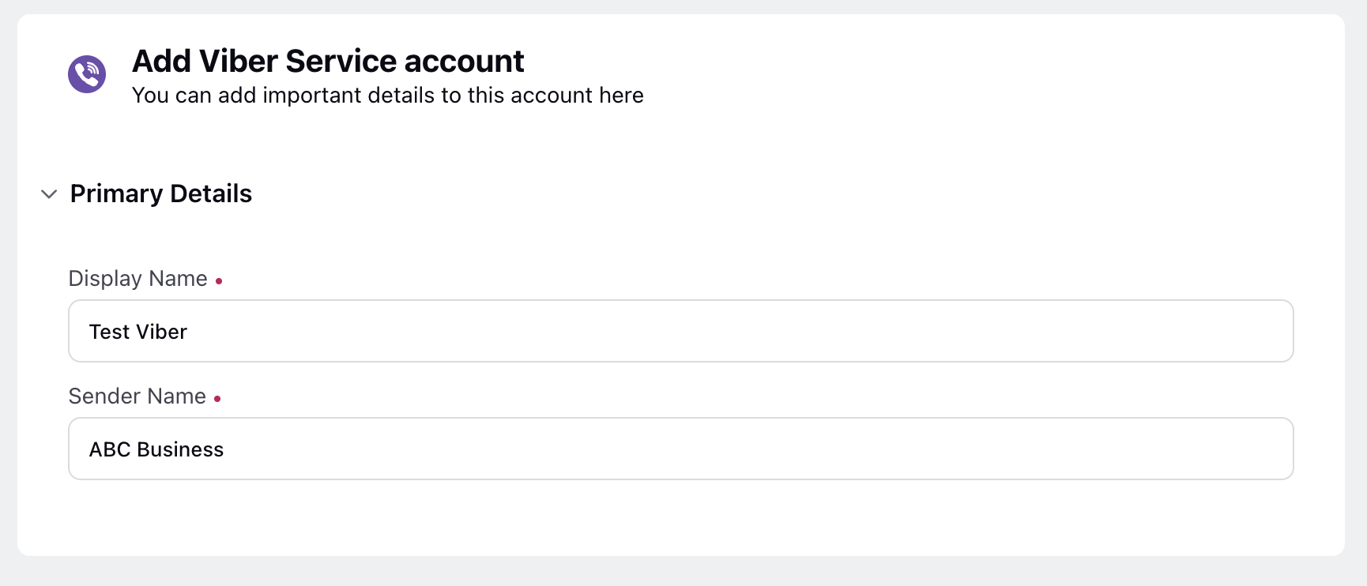
Task: Collapse the Primary Details chevron
Action: click(x=49, y=194)
